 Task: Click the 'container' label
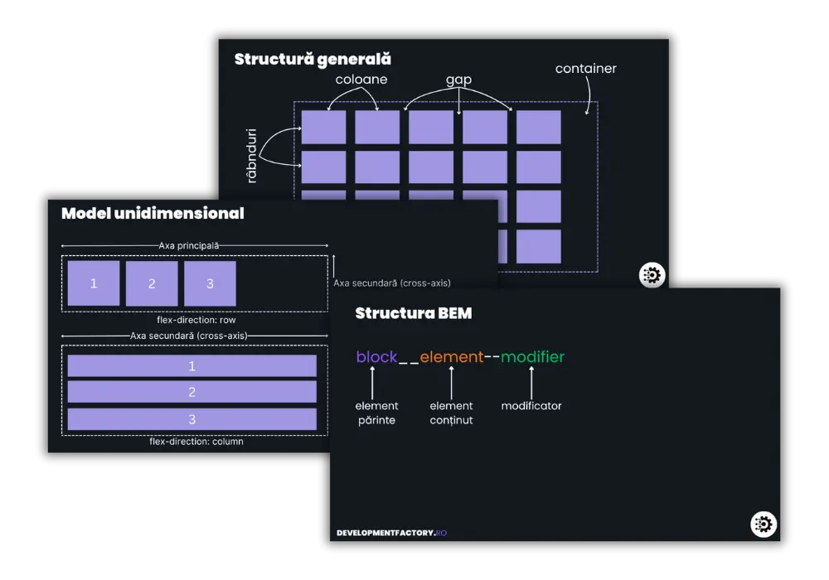tap(585, 69)
